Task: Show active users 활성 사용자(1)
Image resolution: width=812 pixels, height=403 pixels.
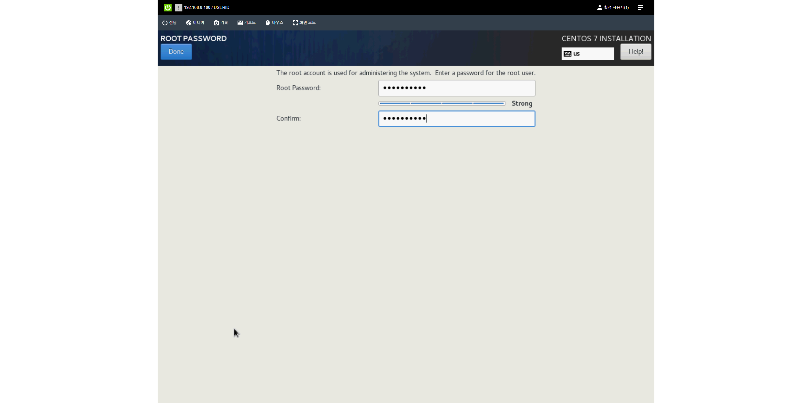Action: coord(613,7)
